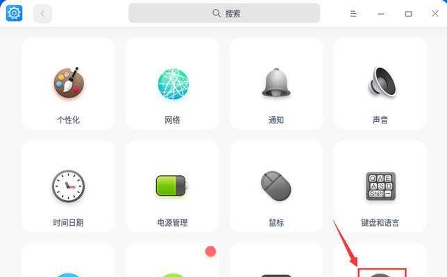Open the 鼠标 mouse icon
This screenshot has height=277, width=447.
point(276,186)
